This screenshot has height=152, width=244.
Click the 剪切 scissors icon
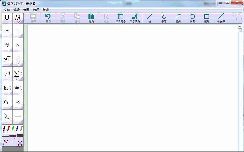coord(63,18)
